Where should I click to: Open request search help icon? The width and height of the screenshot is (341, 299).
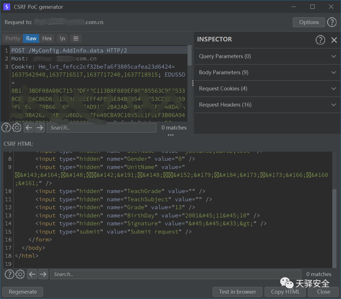pos(6,128)
